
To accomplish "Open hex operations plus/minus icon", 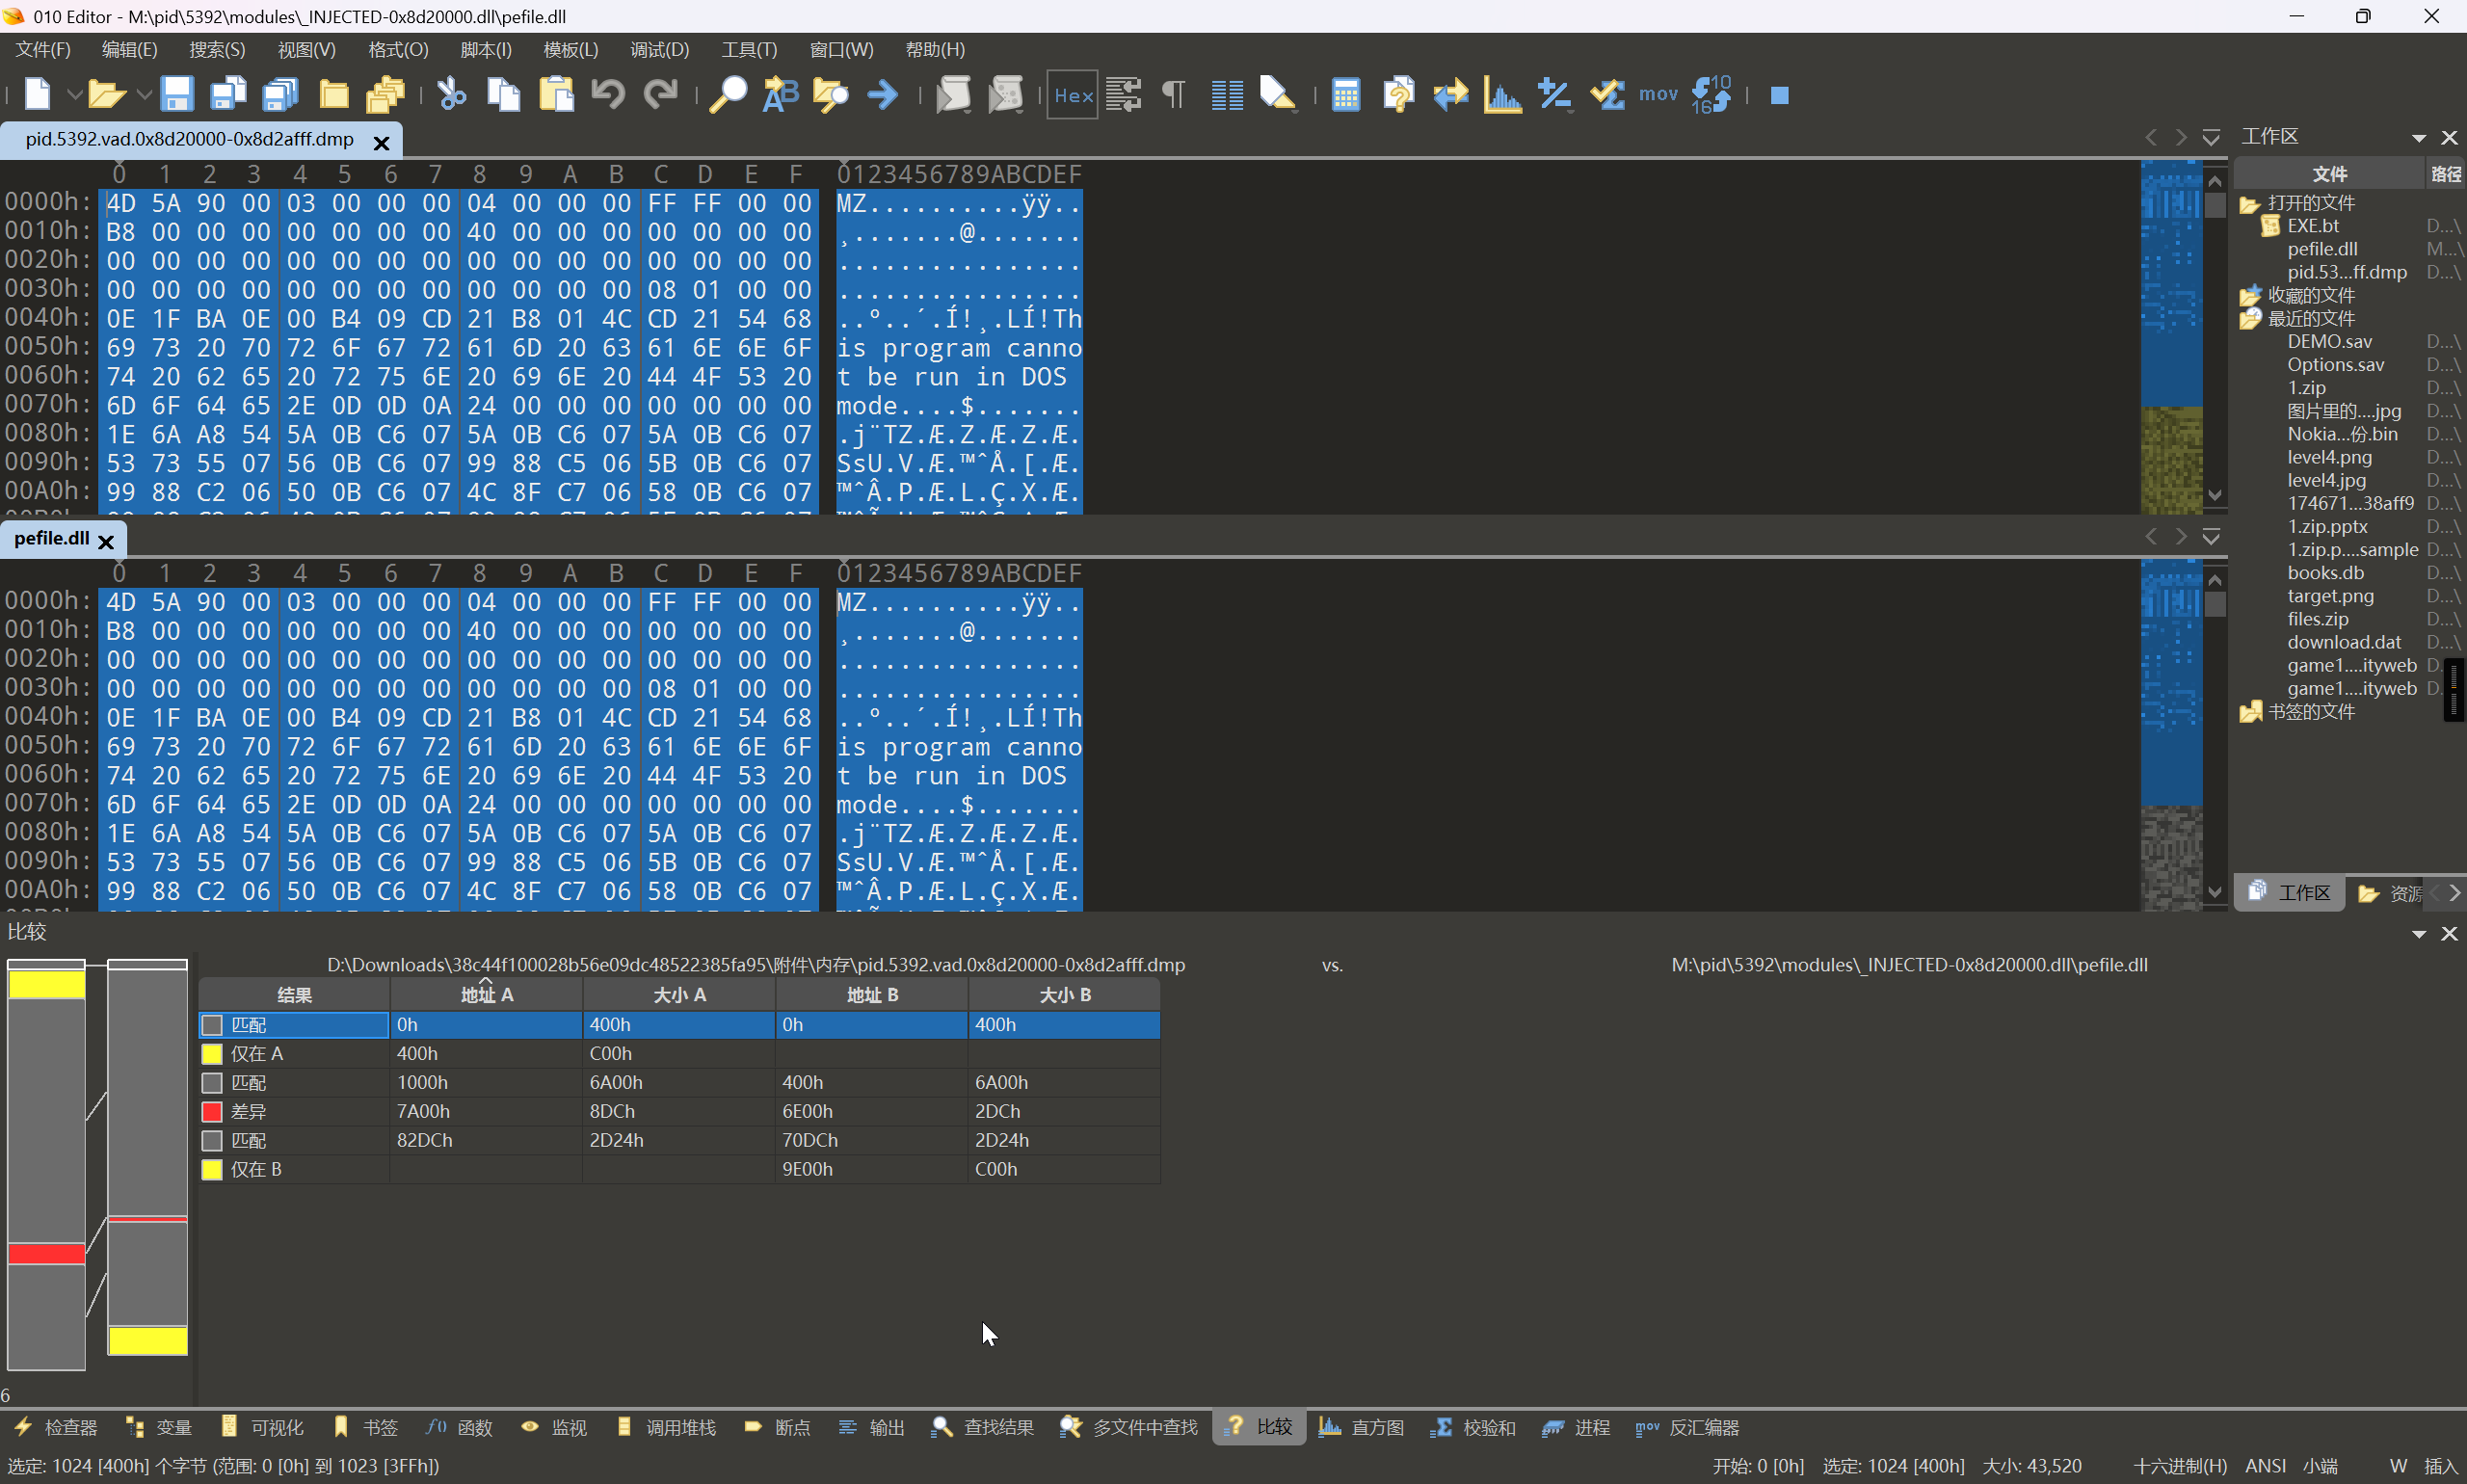I will (x=1555, y=95).
